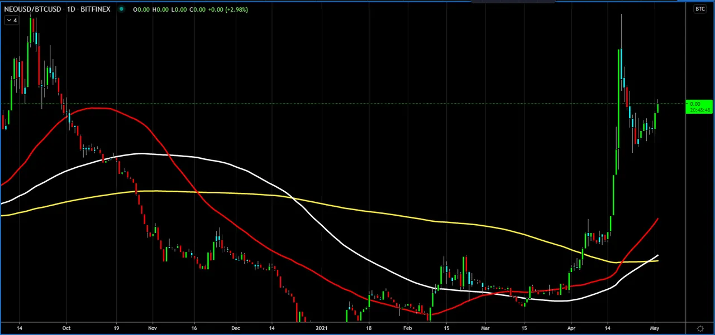Click the green current price label 0.00
This screenshot has width=715, height=335.
click(699, 107)
